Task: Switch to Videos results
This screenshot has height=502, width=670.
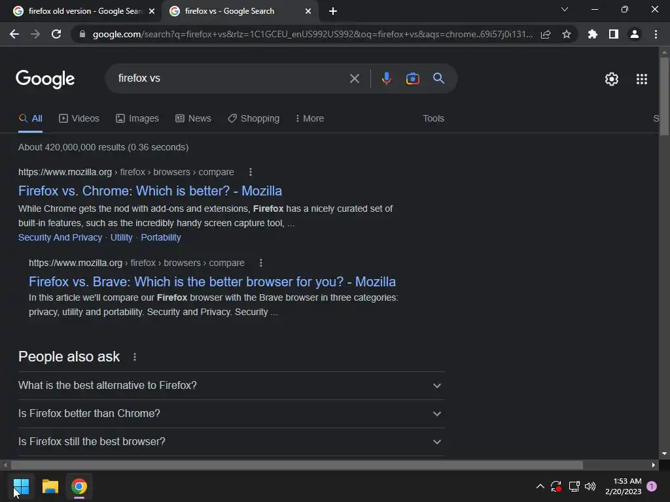Action: pyautogui.click(x=79, y=118)
